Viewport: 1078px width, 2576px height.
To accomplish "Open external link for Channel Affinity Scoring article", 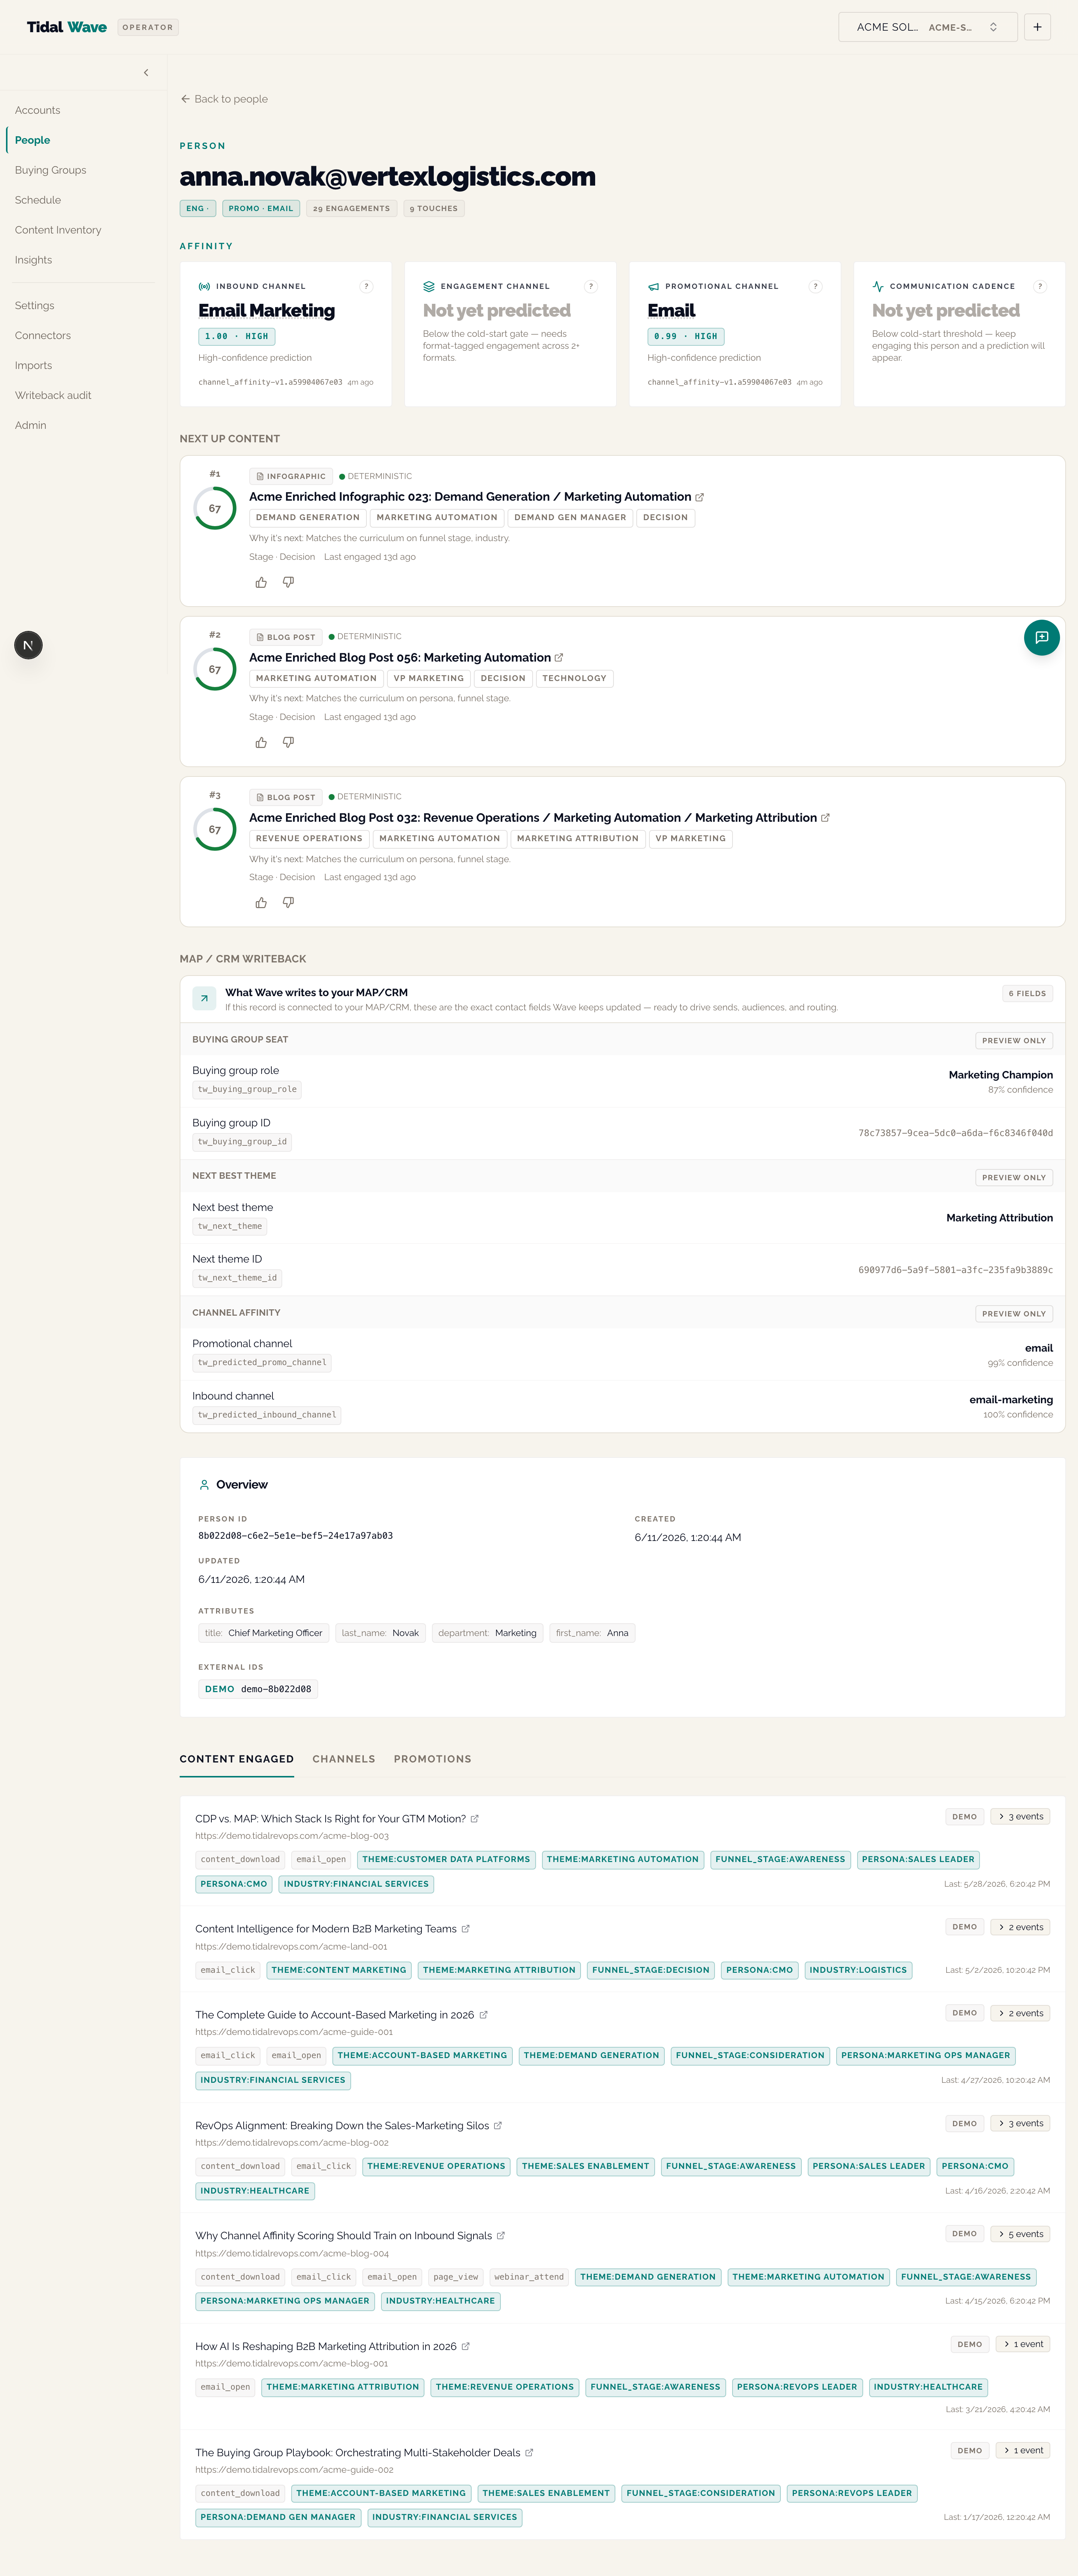I will tap(501, 2236).
